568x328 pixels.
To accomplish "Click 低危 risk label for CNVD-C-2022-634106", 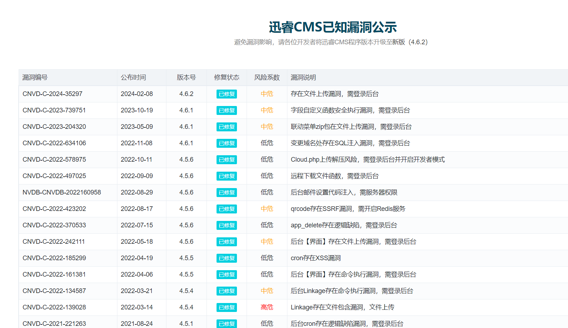I will pyautogui.click(x=267, y=143).
